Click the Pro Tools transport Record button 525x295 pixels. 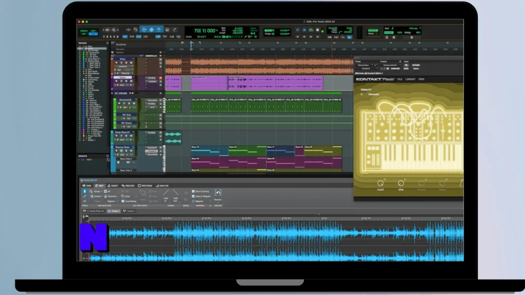(317, 30)
